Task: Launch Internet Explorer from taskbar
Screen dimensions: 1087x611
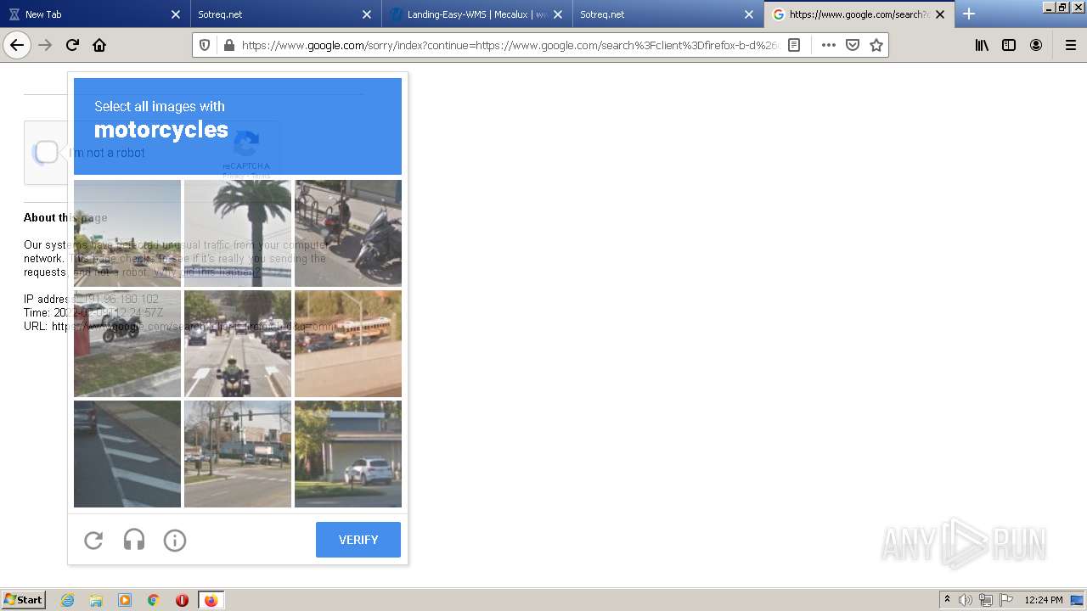Action: (x=67, y=600)
